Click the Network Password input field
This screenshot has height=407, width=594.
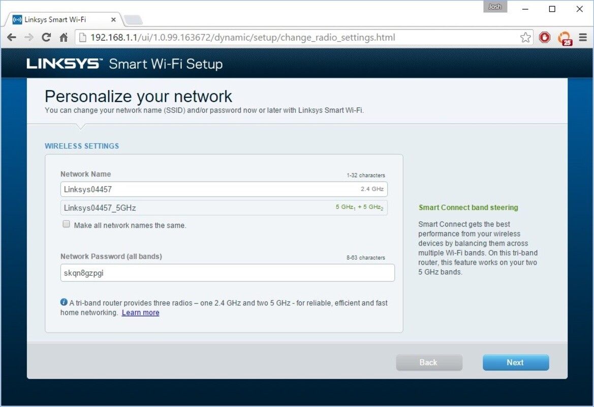point(227,273)
